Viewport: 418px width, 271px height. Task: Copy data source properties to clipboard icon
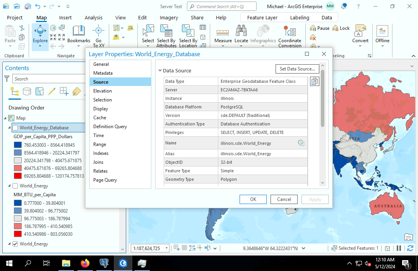315,81
